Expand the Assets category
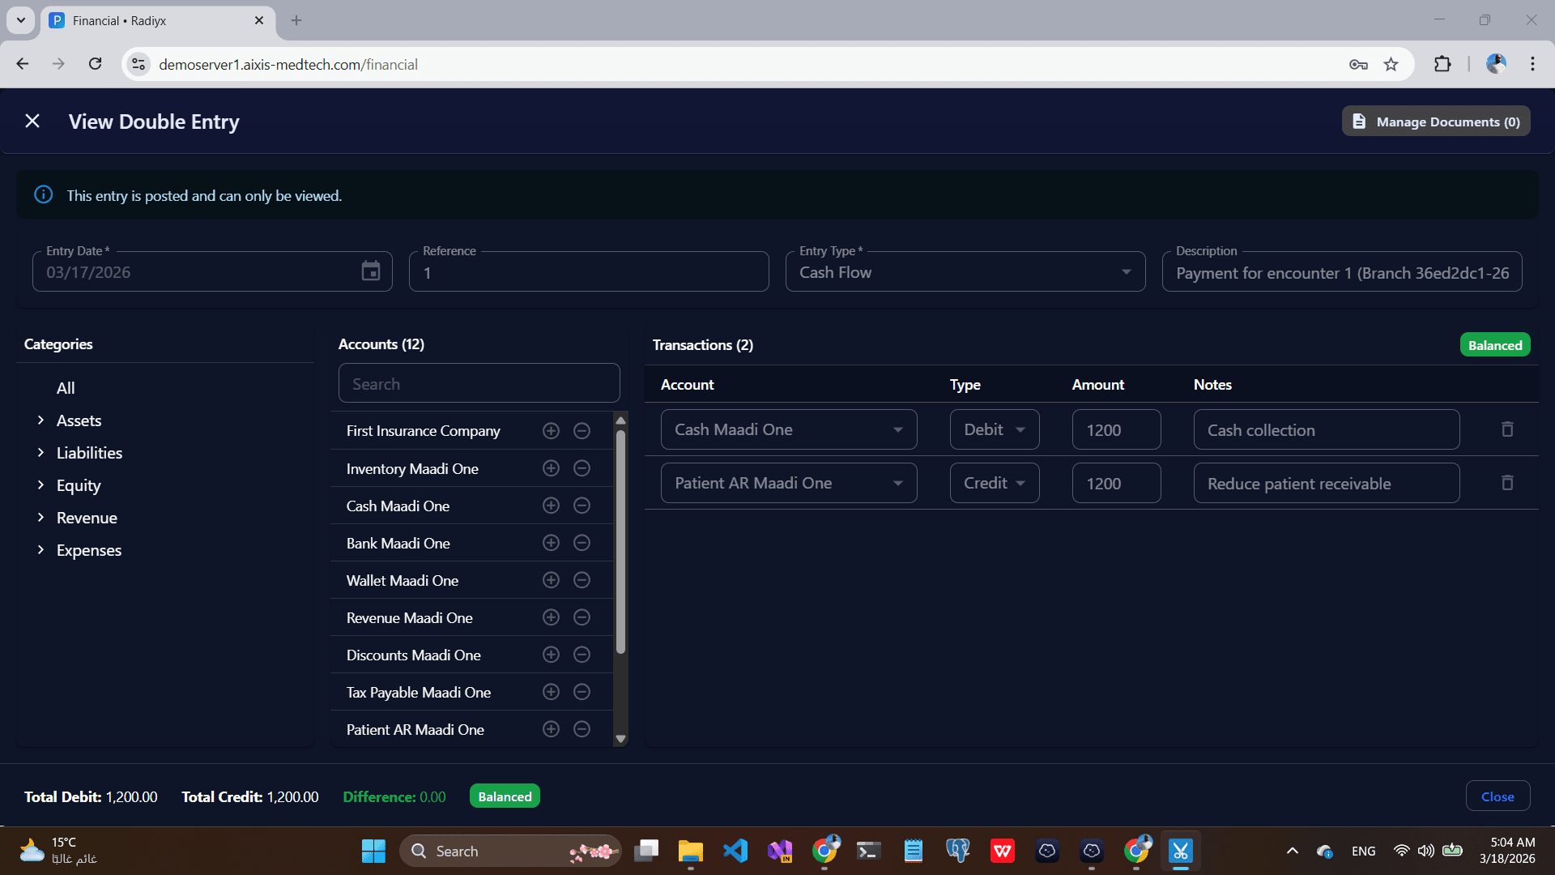 pyautogui.click(x=40, y=420)
